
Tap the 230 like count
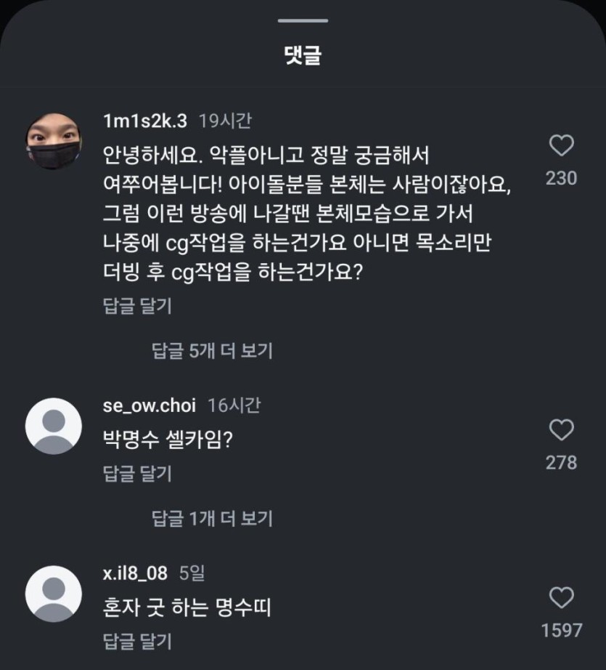point(561,178)
